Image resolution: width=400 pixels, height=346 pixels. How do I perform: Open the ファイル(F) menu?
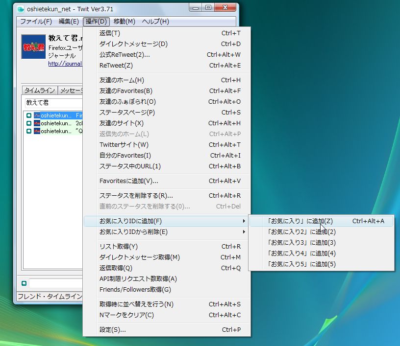point(36,22)
